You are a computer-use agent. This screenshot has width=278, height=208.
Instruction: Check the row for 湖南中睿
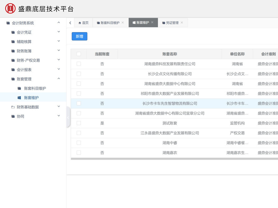point(79,143)
